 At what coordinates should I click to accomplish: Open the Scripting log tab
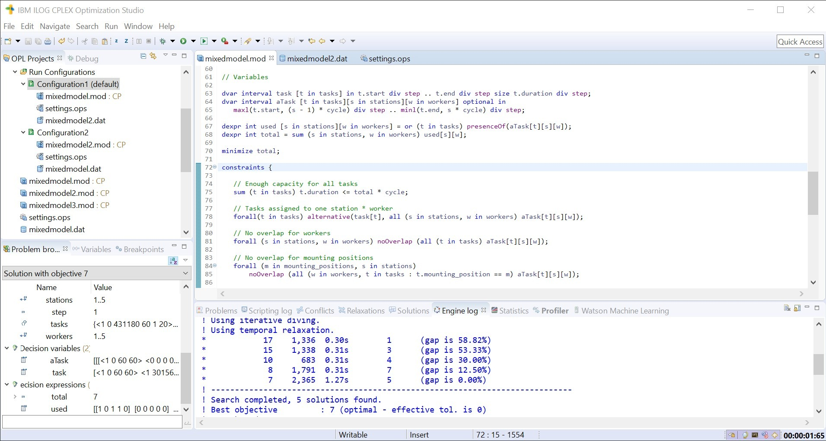[267, 310]
